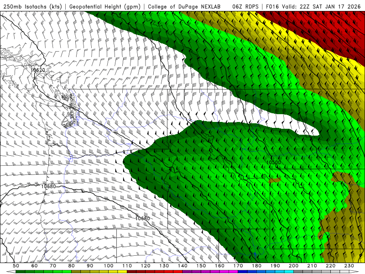This screenshot has height=274, width=365.
Task: Click the 160 value on the color scale
Action: [x=219, y=266]
